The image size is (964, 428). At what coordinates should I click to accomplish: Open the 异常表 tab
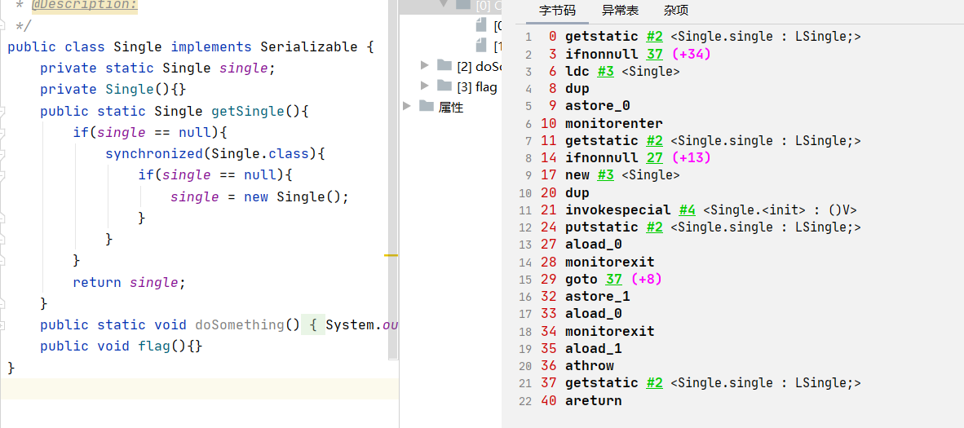(620, 11)
